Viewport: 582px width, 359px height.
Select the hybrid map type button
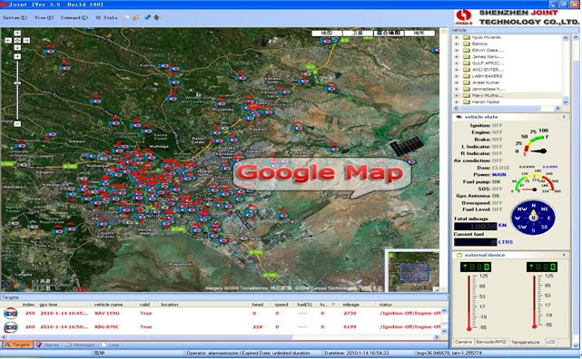(x=389, y=33)
